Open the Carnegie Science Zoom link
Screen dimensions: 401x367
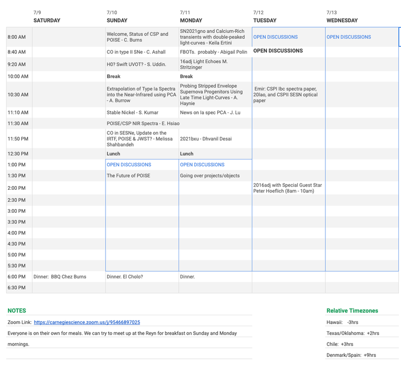[x=87, y=323]
